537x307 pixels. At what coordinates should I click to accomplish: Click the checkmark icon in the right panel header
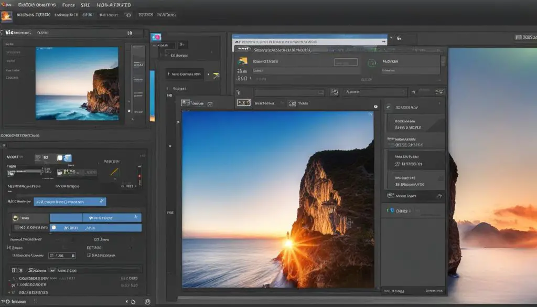(389, 107)
